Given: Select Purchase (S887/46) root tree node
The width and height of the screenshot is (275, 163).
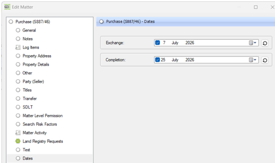Looking at the screenshot, I should (33, 22).
